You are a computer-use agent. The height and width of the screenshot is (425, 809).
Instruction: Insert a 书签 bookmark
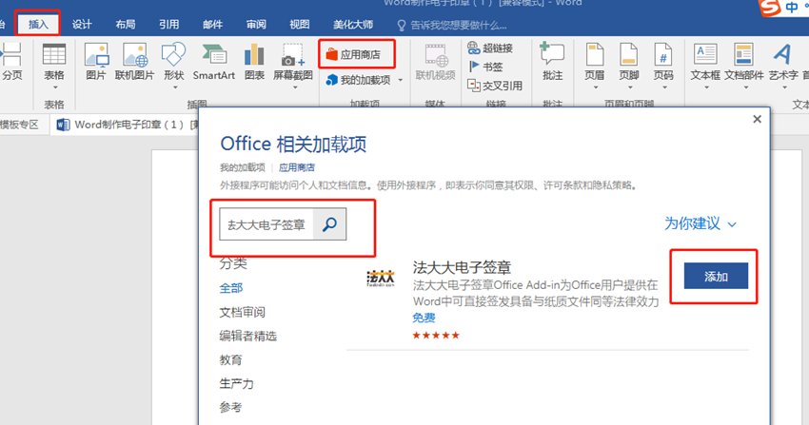pyautogui.click(x=485, y=67)
